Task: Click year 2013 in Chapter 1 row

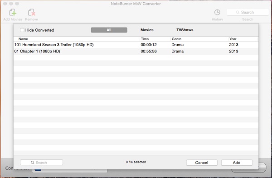Action: [x=233, y=52]
